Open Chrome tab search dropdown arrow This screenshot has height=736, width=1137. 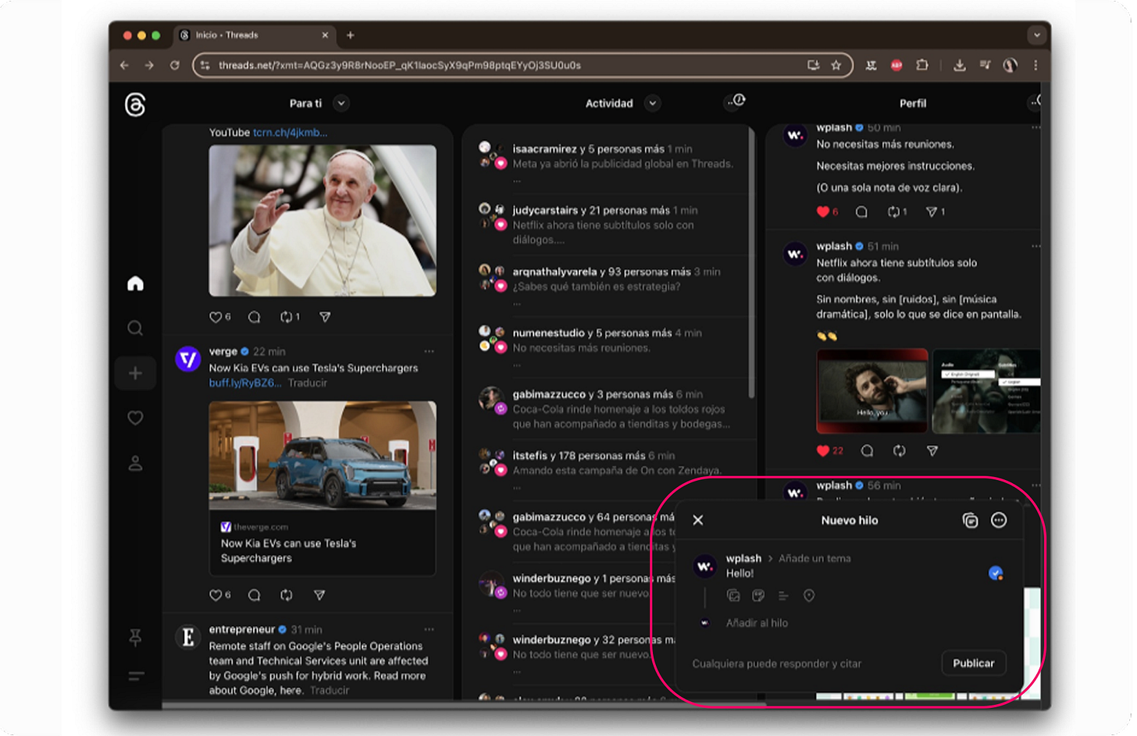[x=1037, y=35]
